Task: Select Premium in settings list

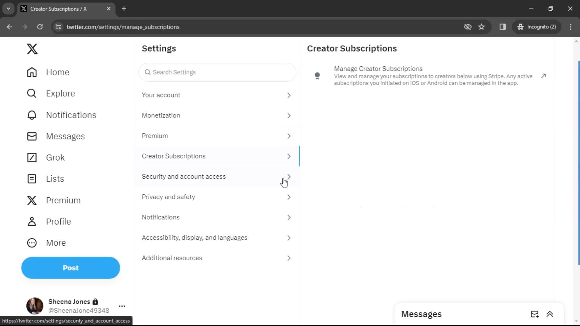Action: (x=155, y=136)
